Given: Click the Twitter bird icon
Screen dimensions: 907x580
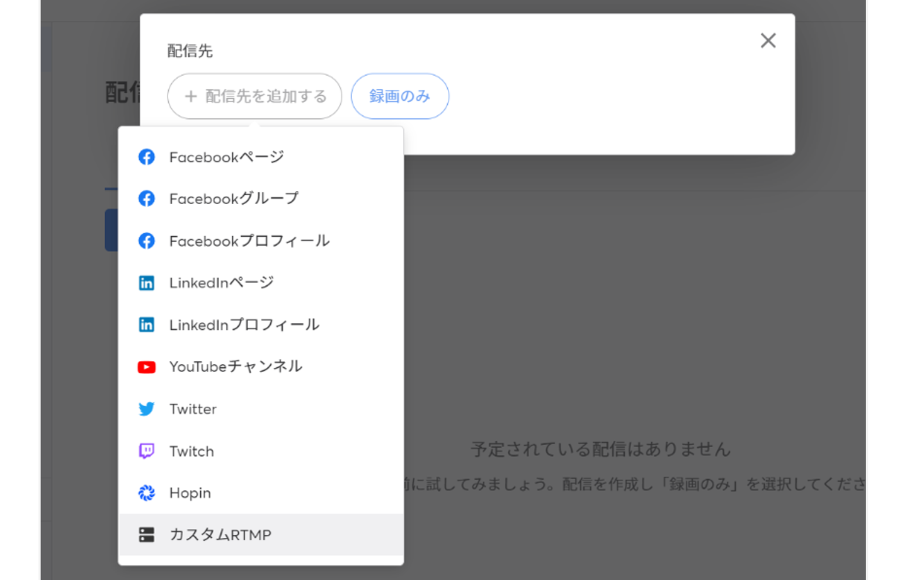Looking at the screenshot, I should click(147, 409).
